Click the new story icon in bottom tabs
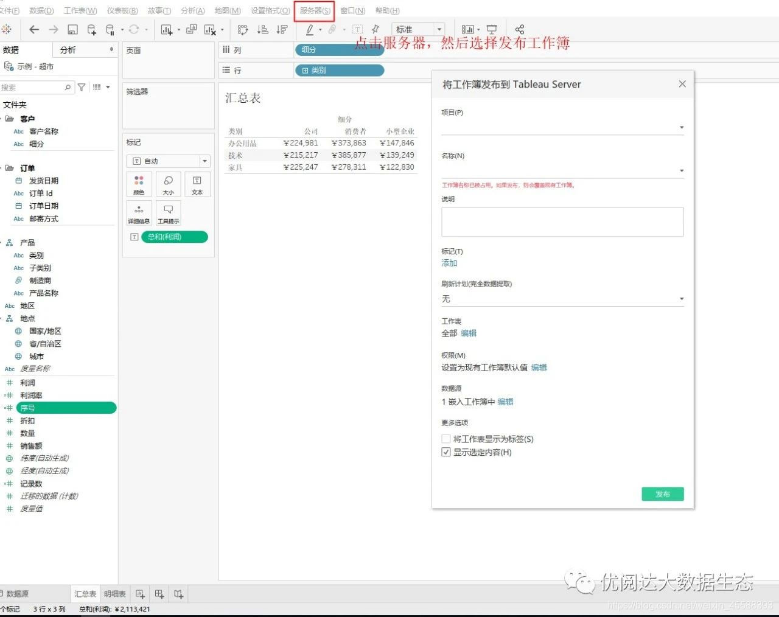 [x=179, y=594]
